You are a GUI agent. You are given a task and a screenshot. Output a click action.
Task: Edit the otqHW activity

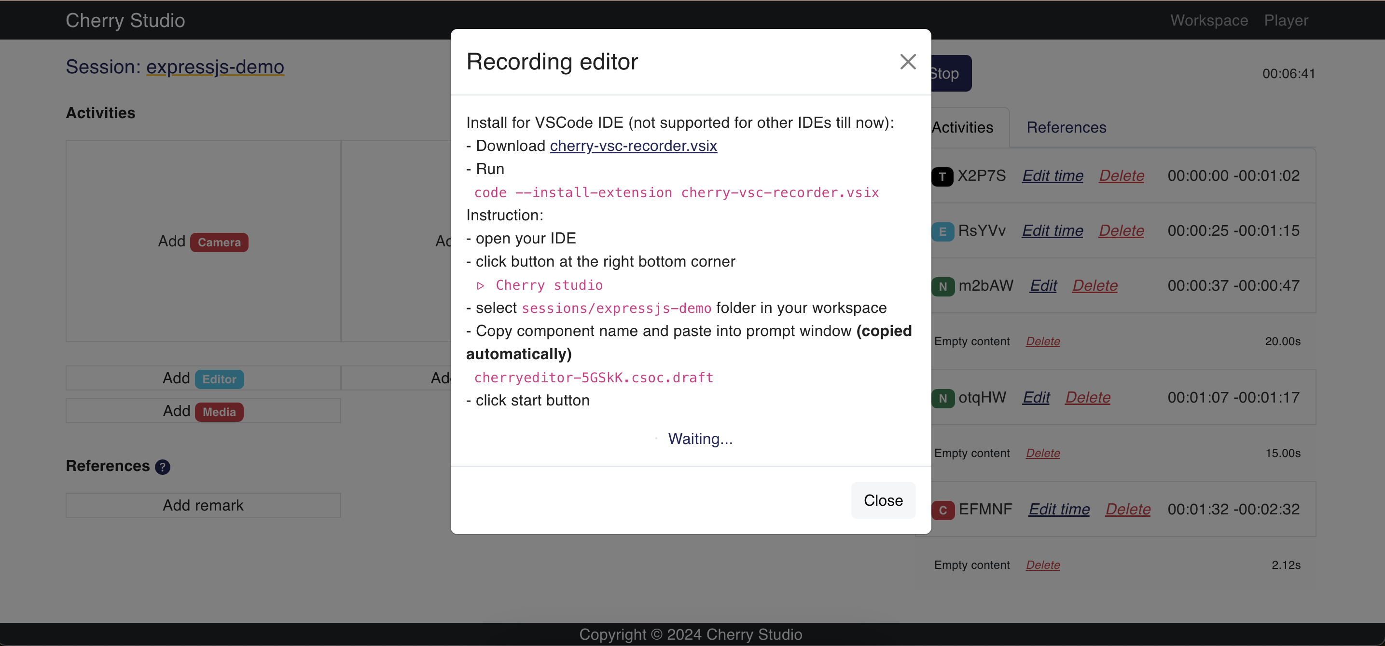[x=1036, y=397]
